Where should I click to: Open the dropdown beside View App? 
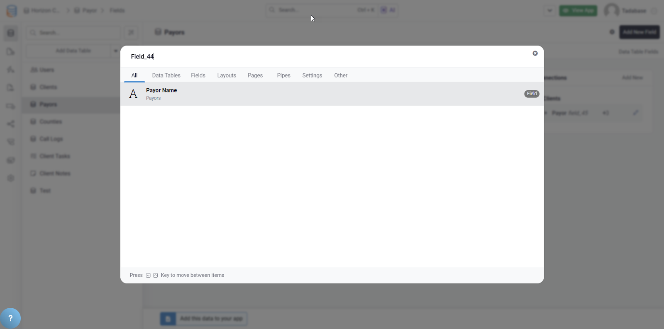(x=549, y=11)
